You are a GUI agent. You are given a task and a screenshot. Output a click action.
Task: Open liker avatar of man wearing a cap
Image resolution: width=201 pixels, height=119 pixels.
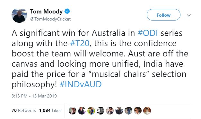pos(73,111)
